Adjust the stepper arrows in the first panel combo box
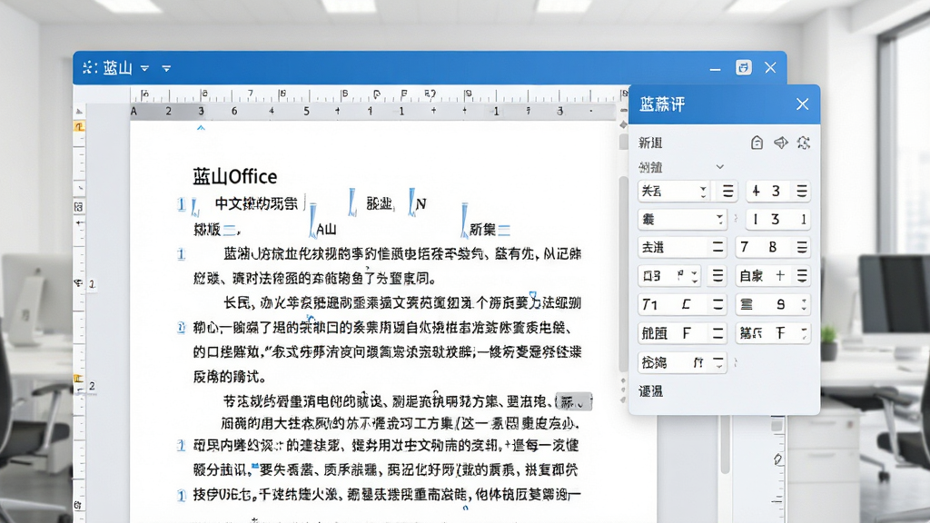The height and width of the screenshot is (523, 930). 703,191
